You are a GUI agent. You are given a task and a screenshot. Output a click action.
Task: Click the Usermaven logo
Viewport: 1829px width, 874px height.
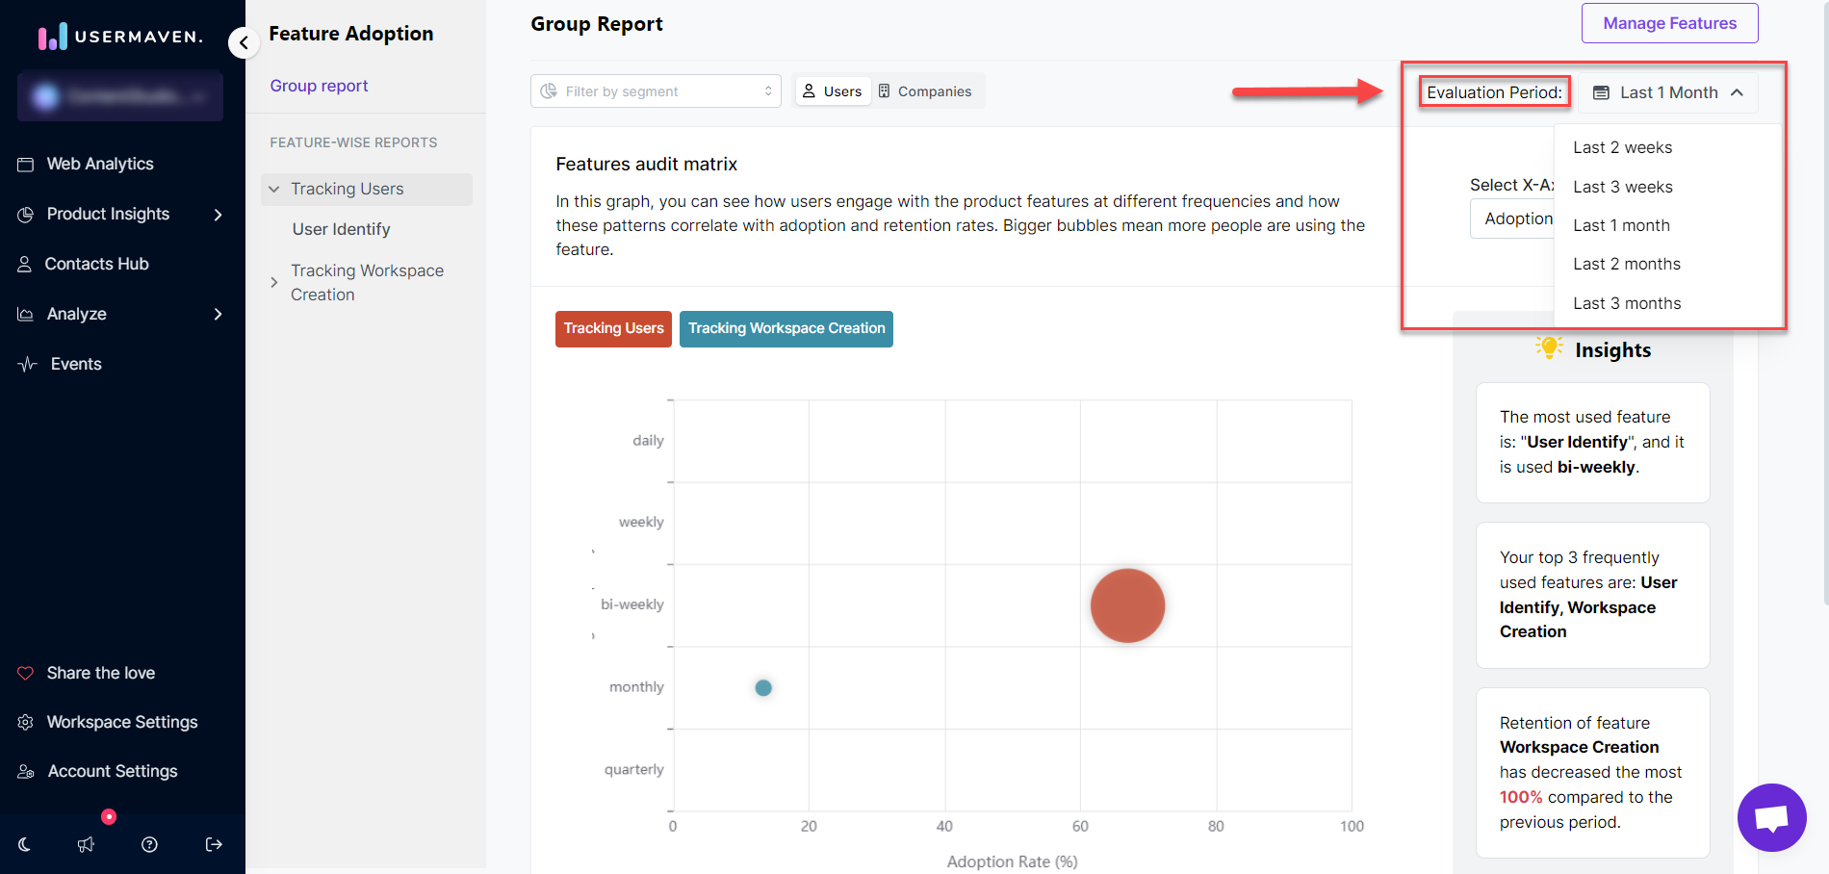point(120,37)
